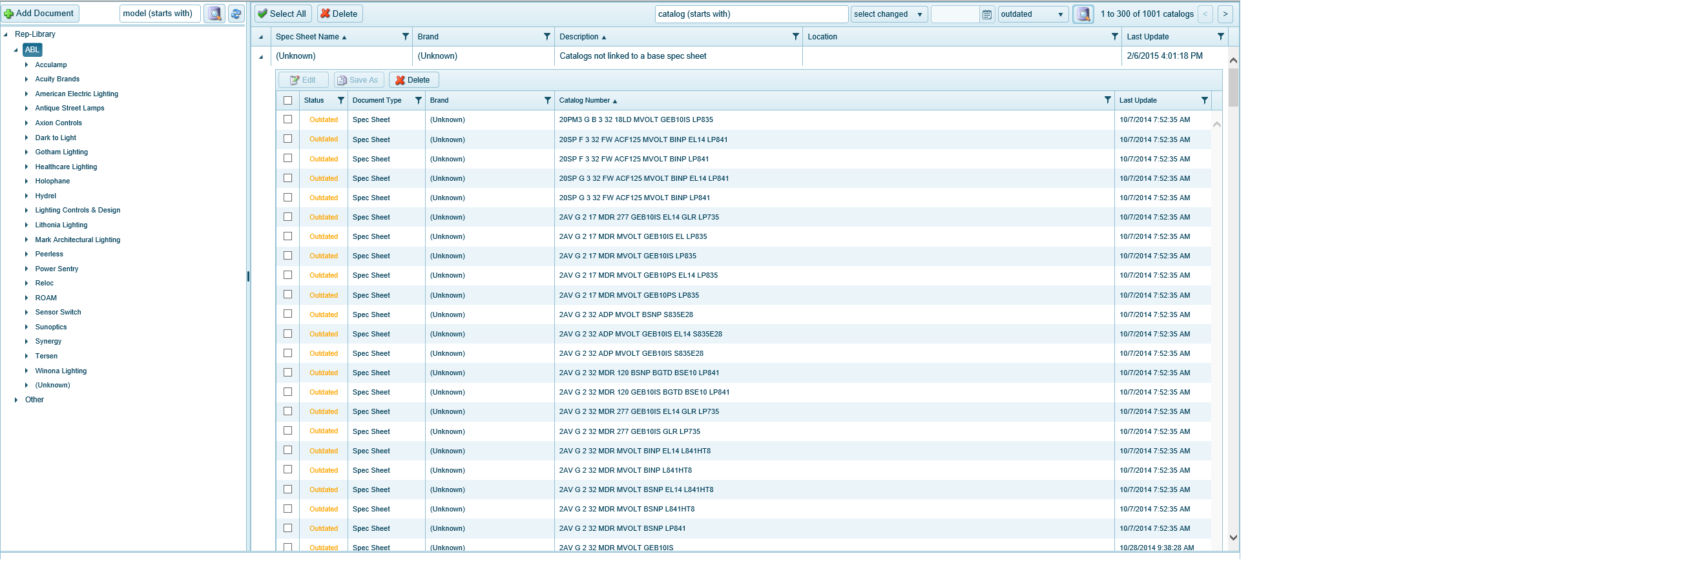Viewport: 1686px width, 567px height.
Task: Click the Save As button
Action: click(x=359, y=81)
